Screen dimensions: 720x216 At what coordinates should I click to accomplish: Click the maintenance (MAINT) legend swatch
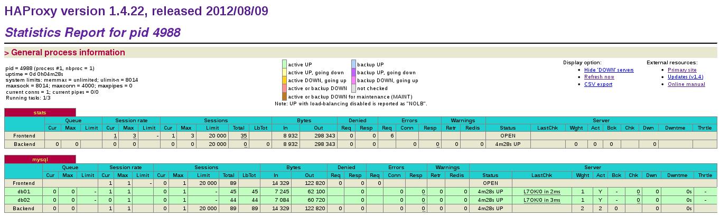click(284, 96)
